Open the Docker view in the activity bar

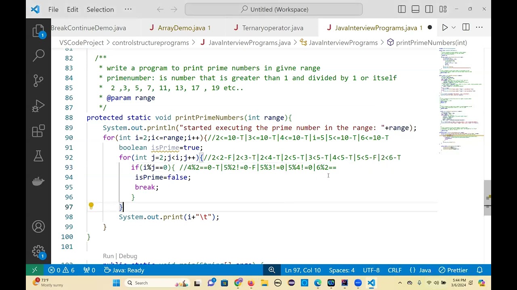(38, 181)
